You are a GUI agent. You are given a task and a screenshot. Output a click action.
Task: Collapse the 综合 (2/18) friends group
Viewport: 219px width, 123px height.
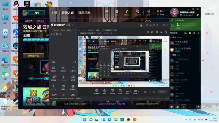171,37
